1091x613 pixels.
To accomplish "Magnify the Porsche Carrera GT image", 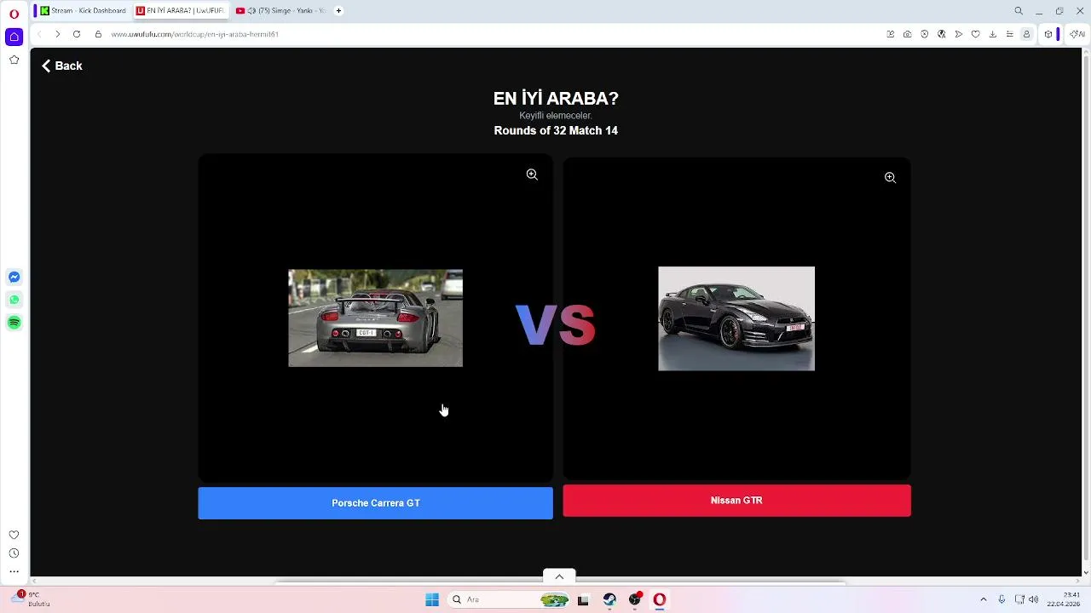I will pyautogui.click(x=532, y=175).
